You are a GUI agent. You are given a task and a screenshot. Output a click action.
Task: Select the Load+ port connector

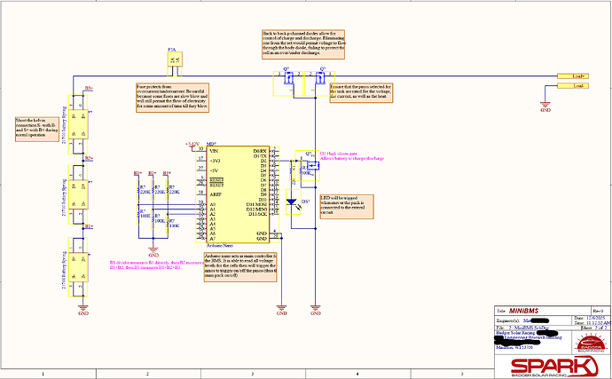click(x=574, y=76)
